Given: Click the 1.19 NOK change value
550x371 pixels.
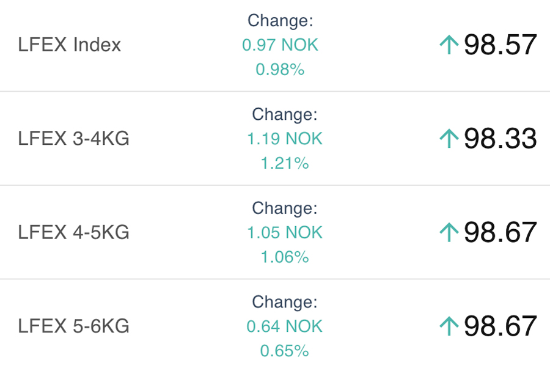Looking at the screenshot, I should click(x=284, y=139).
